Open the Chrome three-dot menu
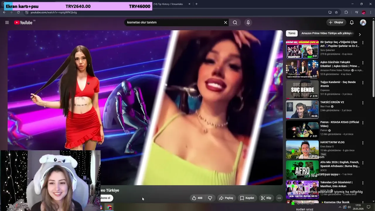 [371, 12]
